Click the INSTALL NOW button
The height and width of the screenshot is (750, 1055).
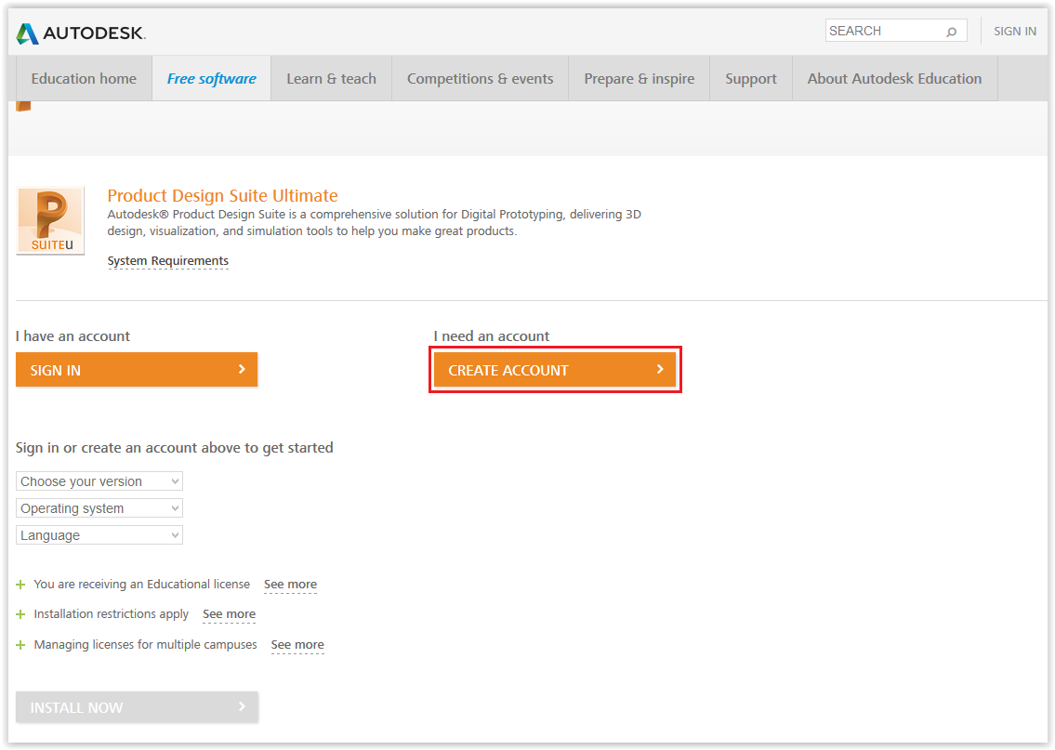137,707
